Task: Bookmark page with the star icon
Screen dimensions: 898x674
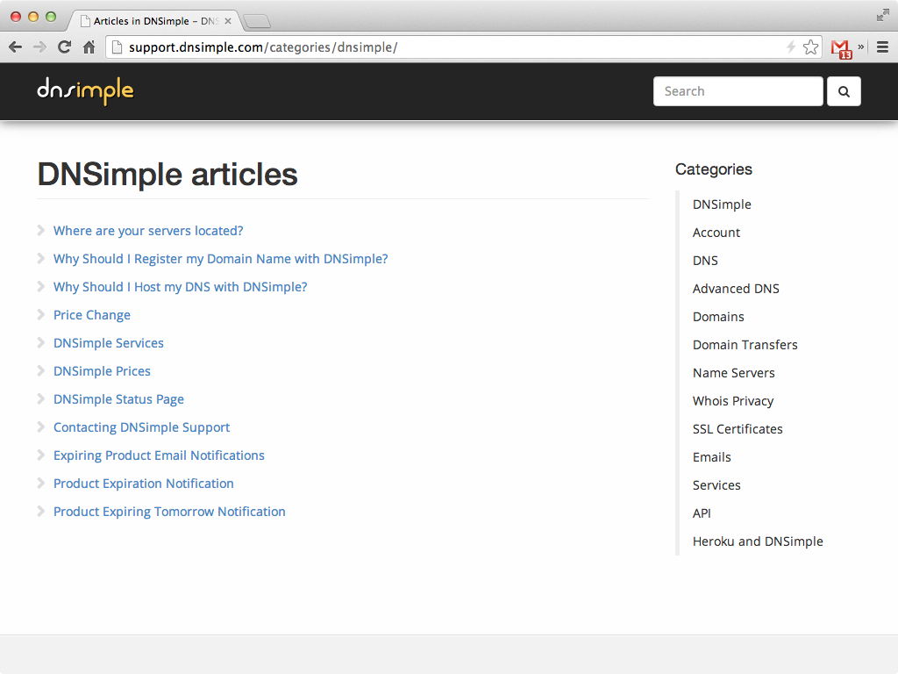Action: [810, 47]
